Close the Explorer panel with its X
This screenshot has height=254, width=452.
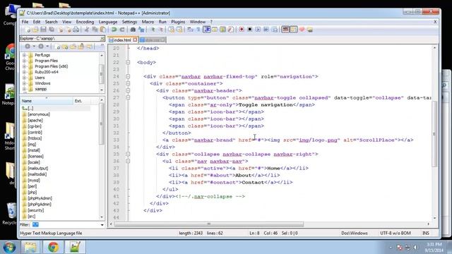102,38
